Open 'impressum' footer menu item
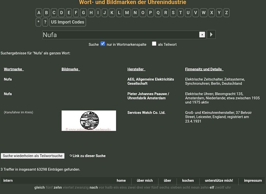 [x=253, y=181]
